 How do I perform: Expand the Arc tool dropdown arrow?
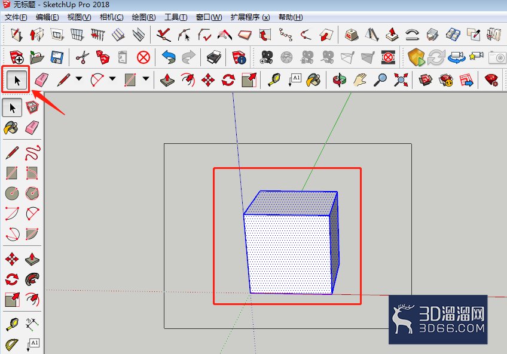(x=112, y=78)
